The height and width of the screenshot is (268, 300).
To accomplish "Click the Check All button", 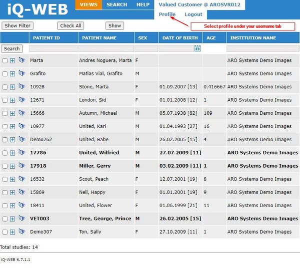I will 70,25.
